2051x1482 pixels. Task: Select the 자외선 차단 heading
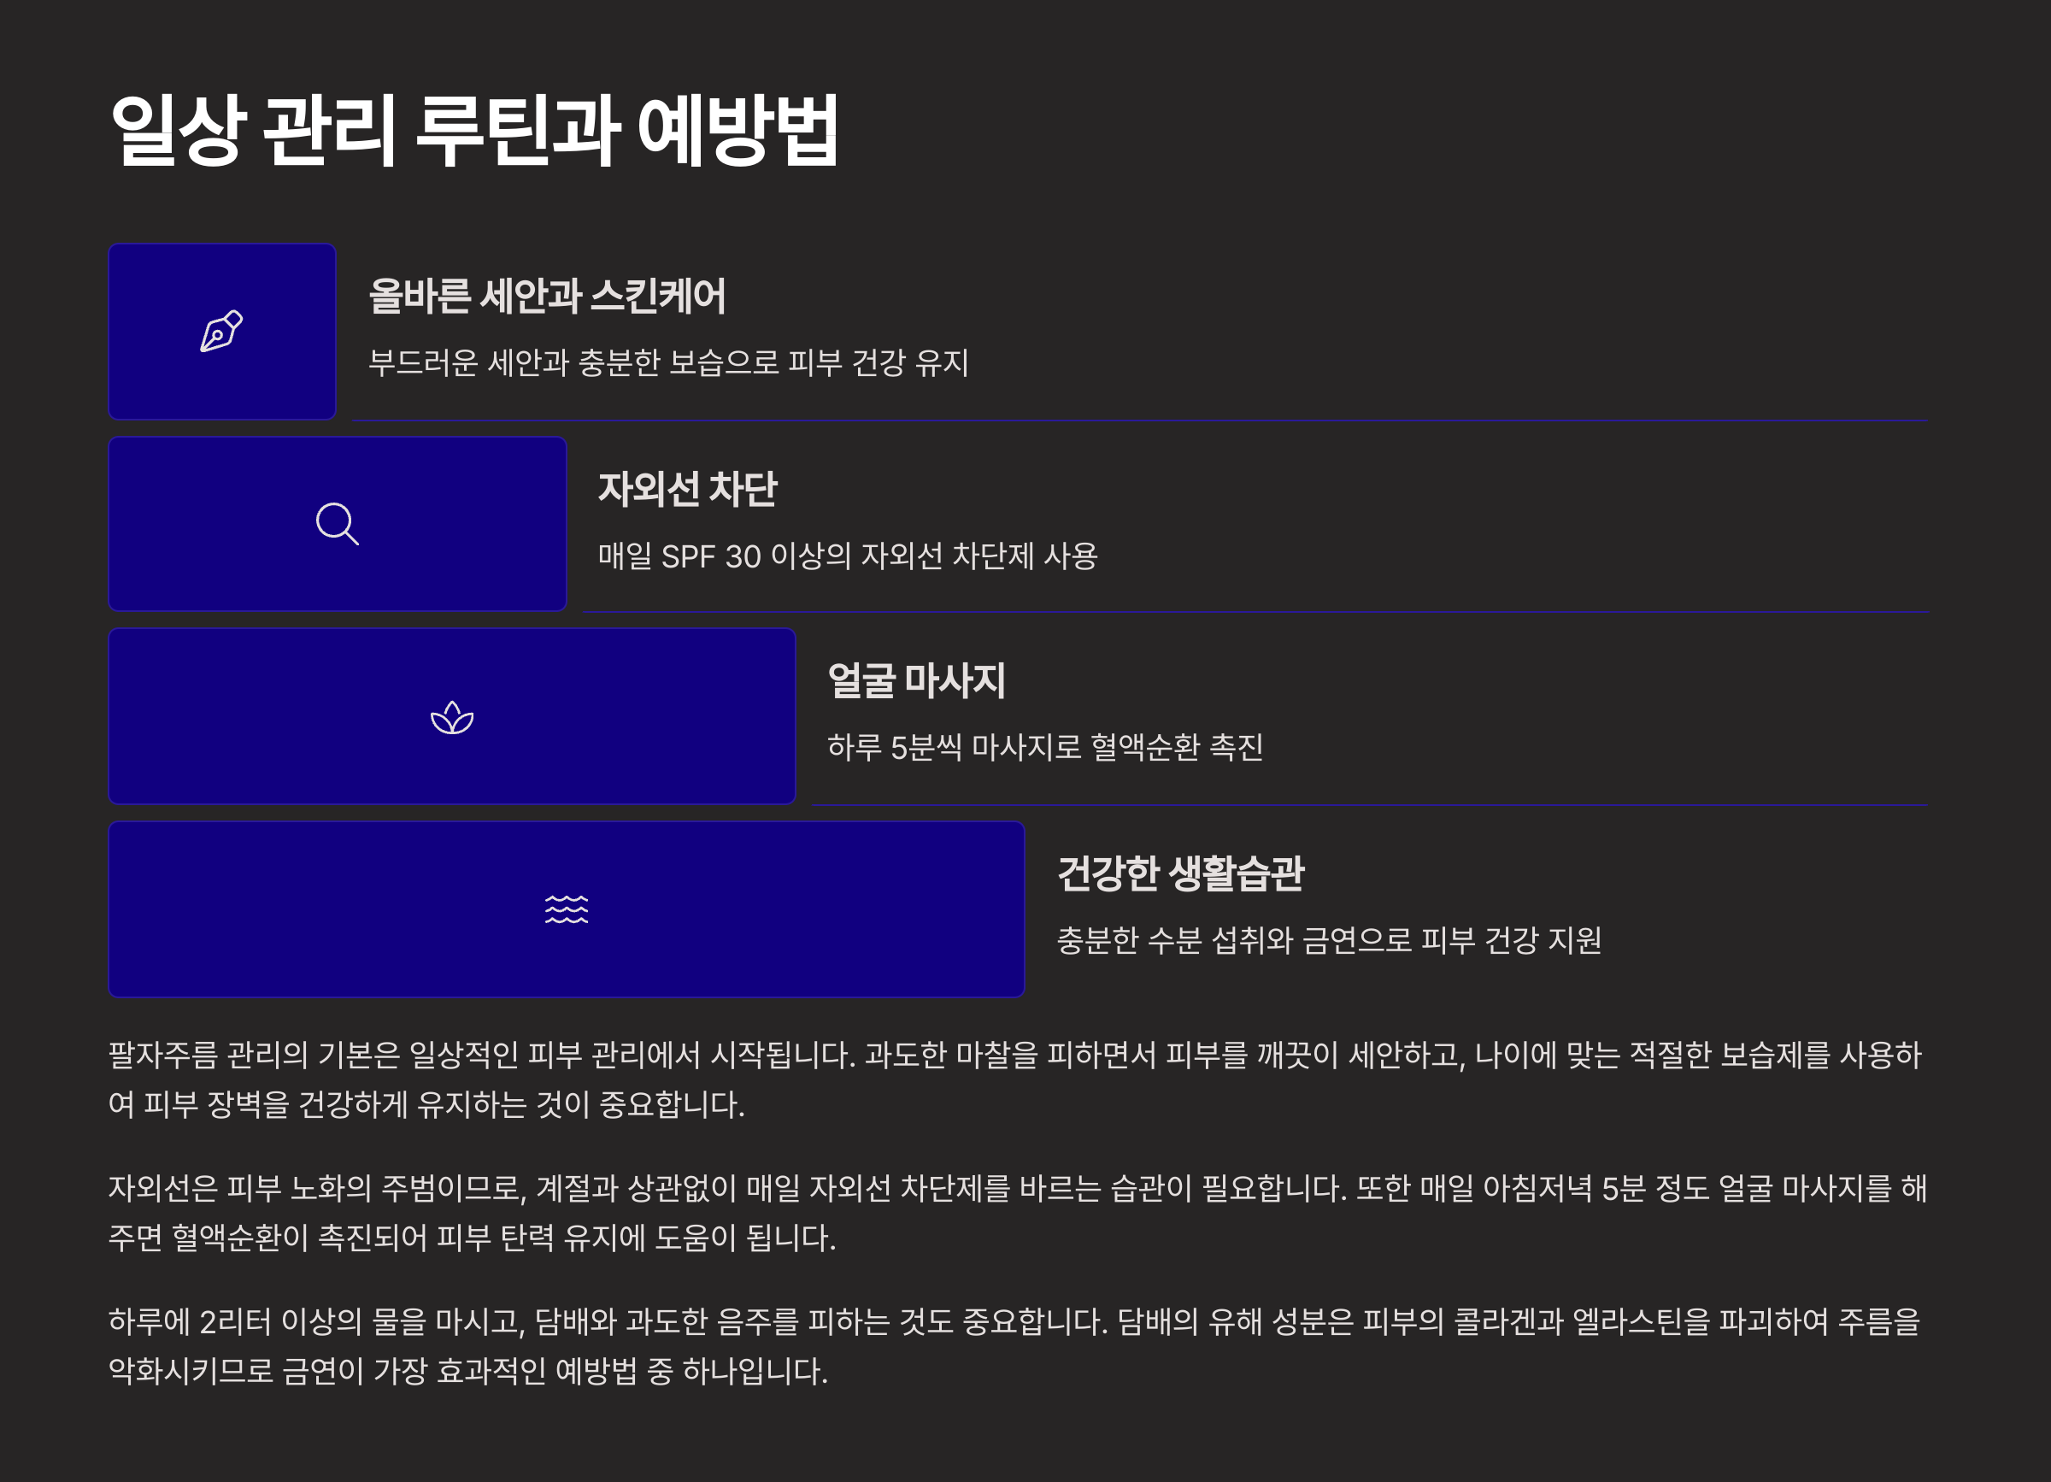click(x=687, y=489)
